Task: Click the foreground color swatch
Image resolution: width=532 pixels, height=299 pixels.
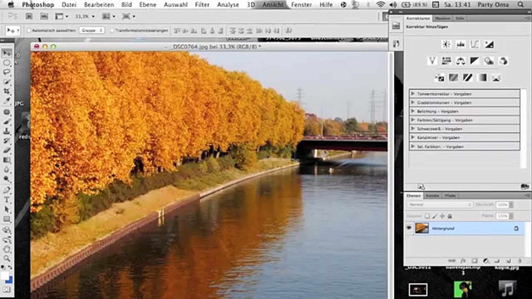Action: (4, 275)
